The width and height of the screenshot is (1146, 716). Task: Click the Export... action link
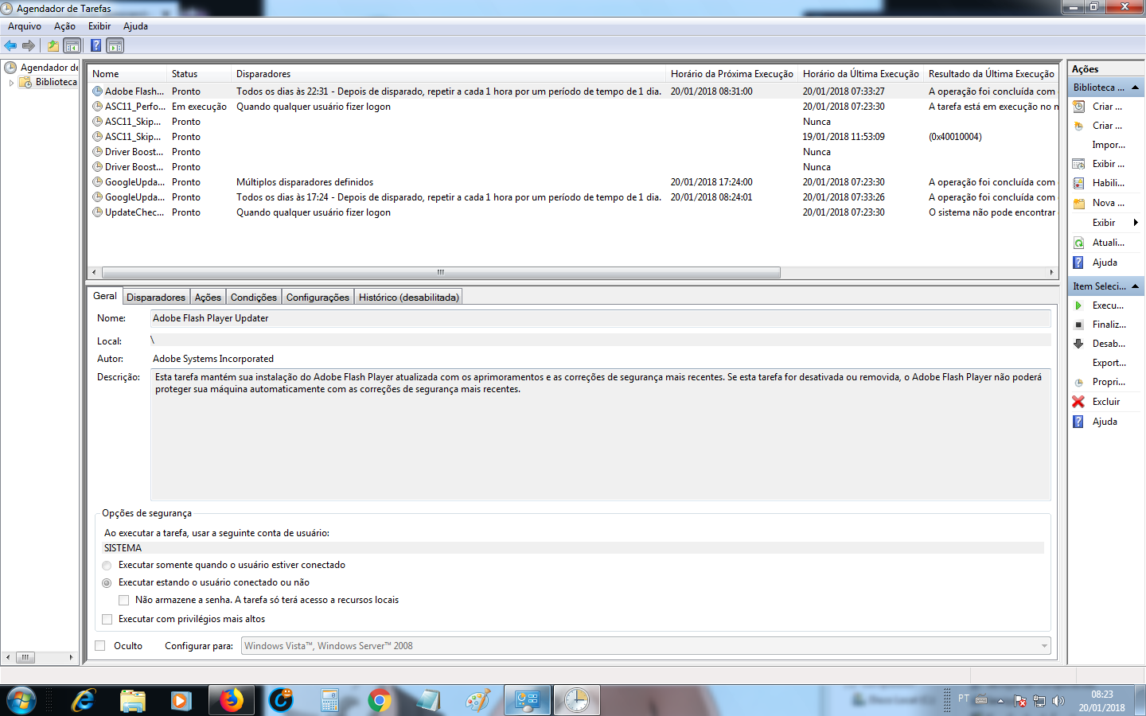(x=1109, y=363)
